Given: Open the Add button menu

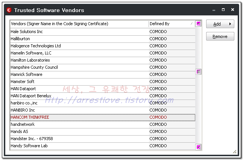Looking at the screenshot, I should [220, 24].
